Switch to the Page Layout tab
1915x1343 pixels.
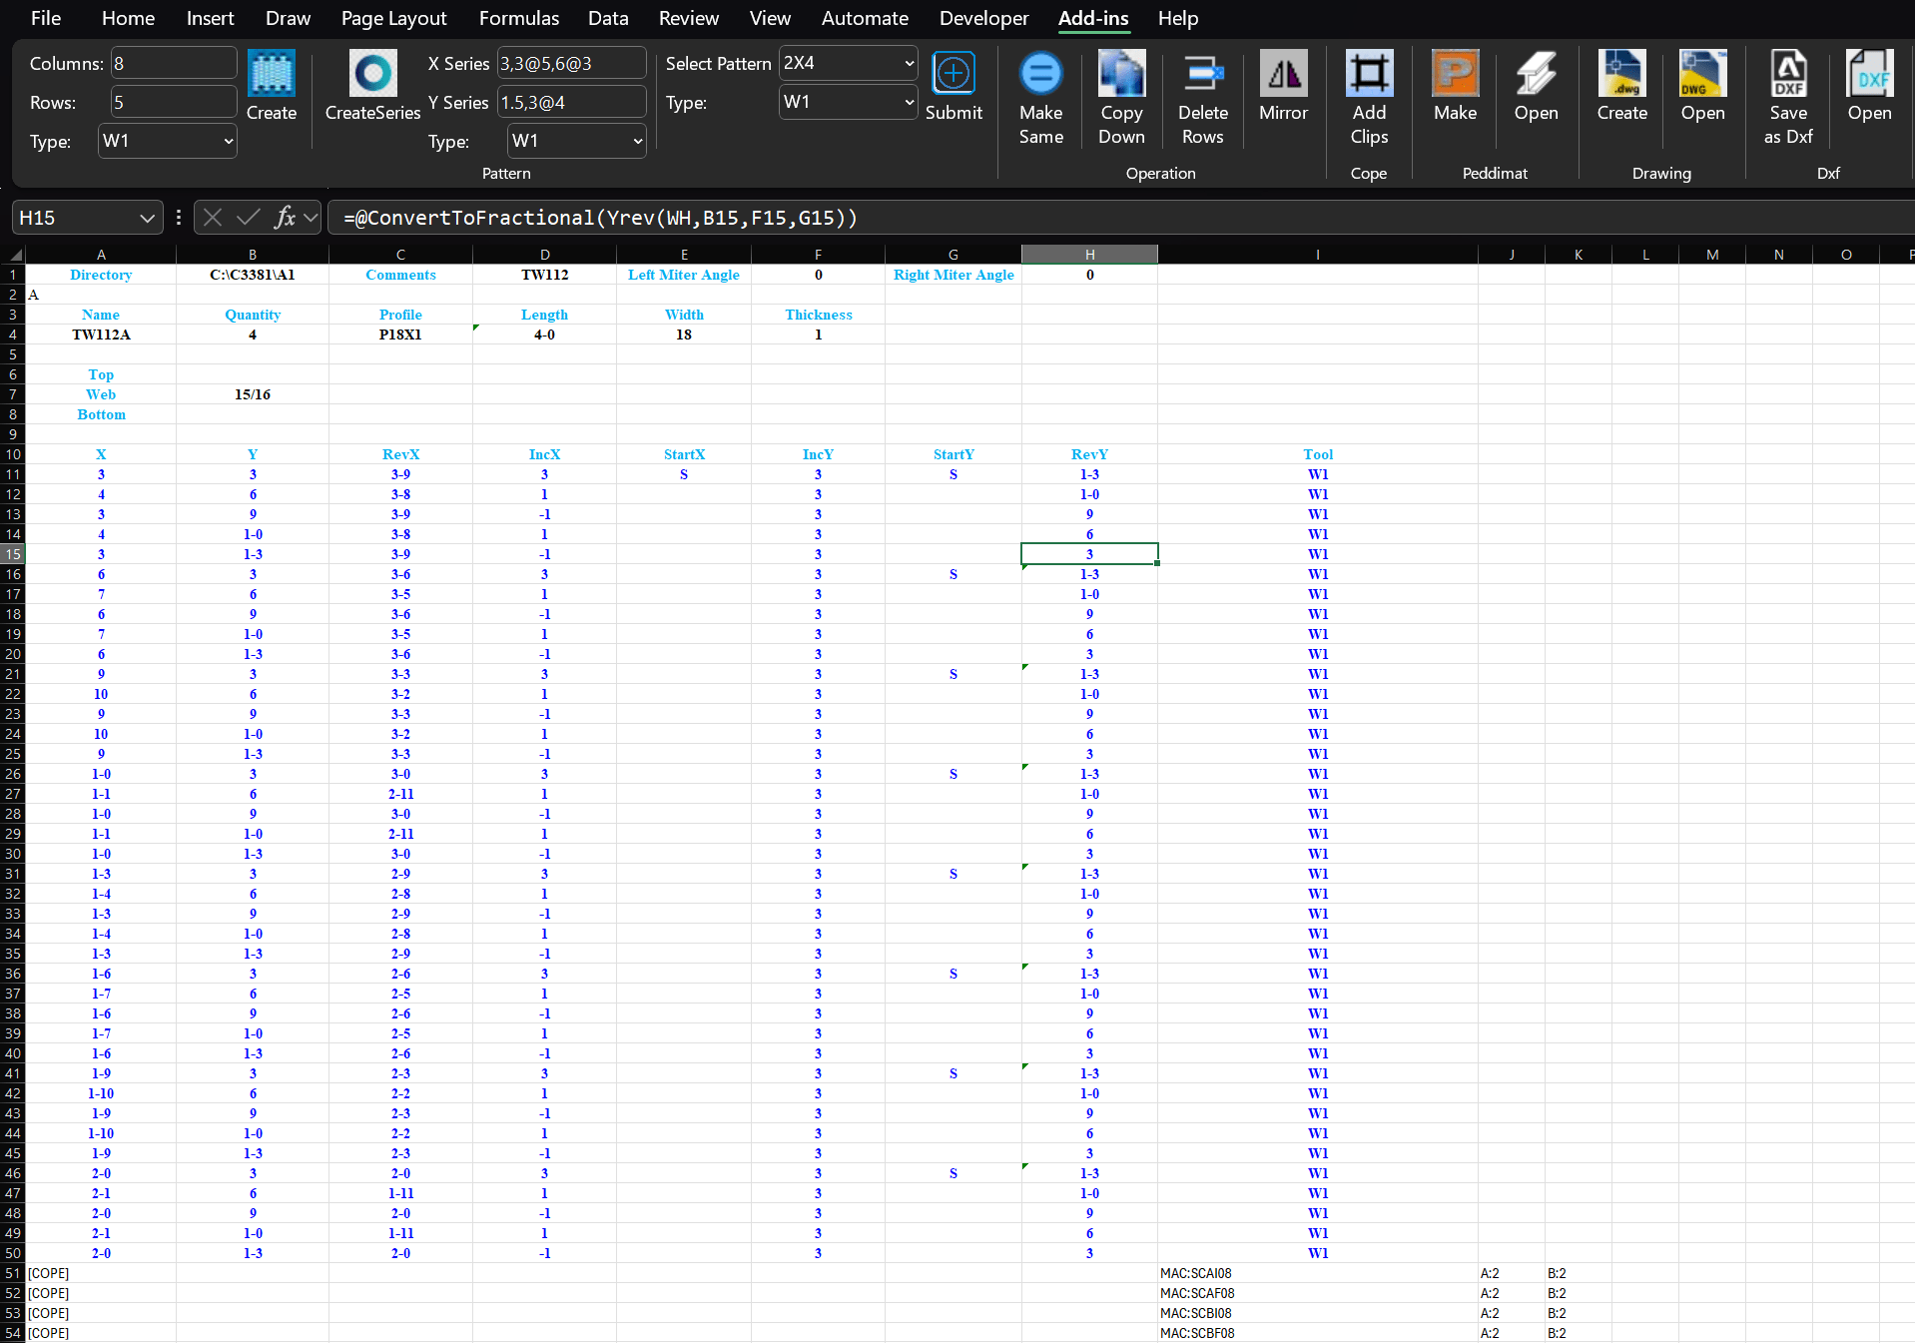[x=393, y=18]
